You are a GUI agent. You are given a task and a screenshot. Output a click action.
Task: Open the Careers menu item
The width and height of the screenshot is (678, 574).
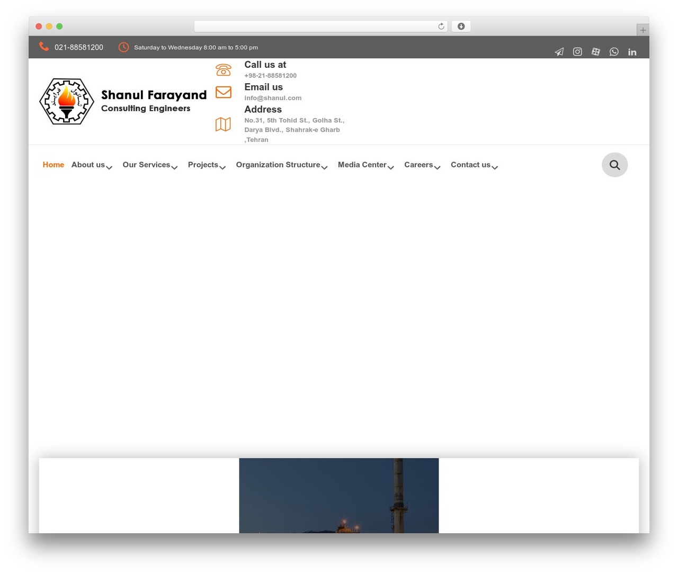[418, 165]
